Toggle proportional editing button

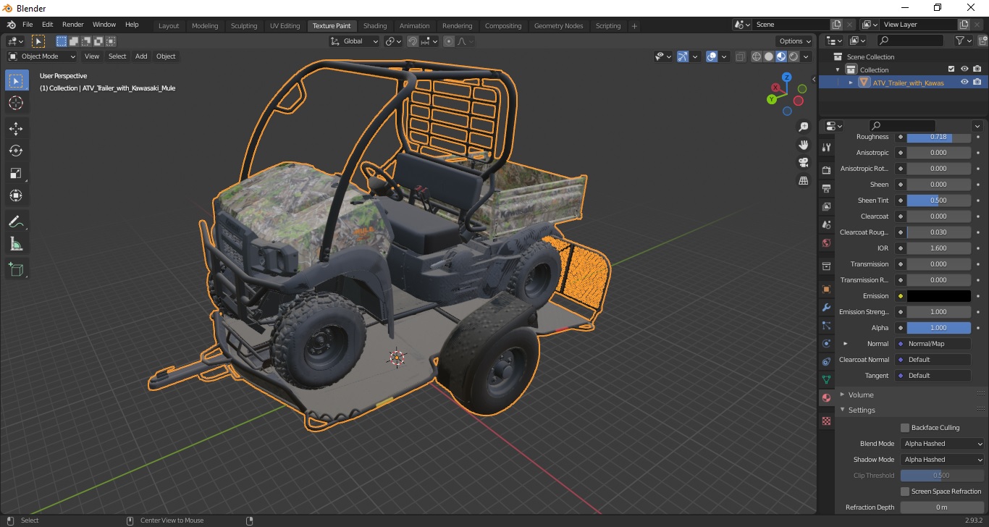(449, 41)
